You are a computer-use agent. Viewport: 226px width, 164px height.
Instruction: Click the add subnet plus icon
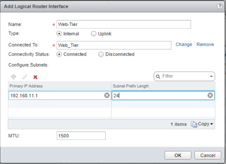click(x=13, y=77)
